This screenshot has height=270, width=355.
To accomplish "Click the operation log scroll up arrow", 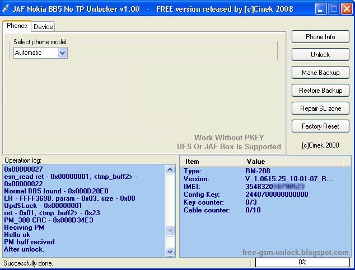I will [x=170, y=169].
